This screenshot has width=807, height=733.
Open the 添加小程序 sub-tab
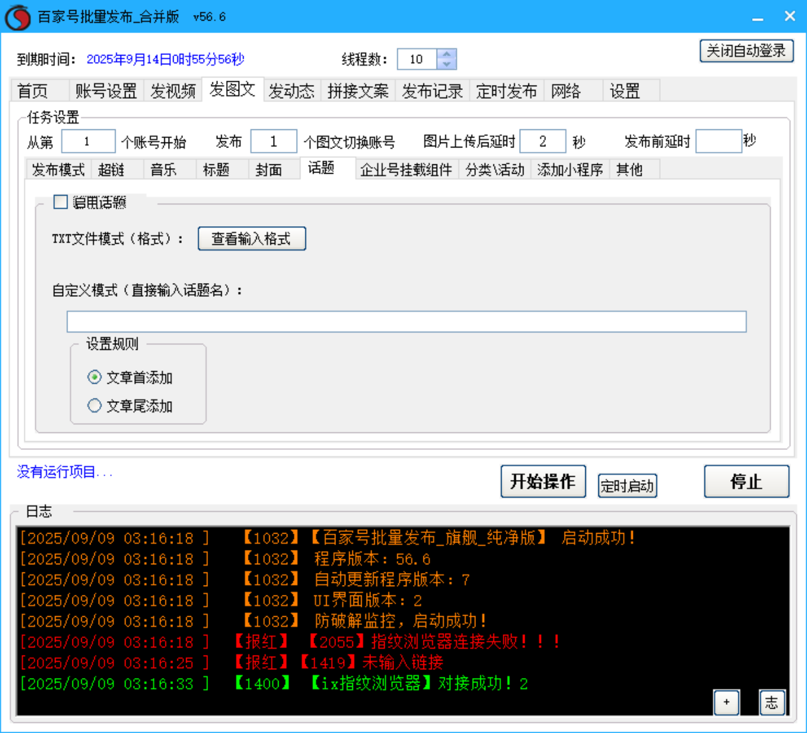(569, 169)
